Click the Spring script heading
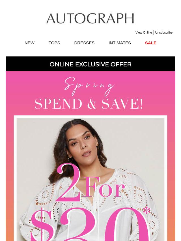 pos(89,86)
